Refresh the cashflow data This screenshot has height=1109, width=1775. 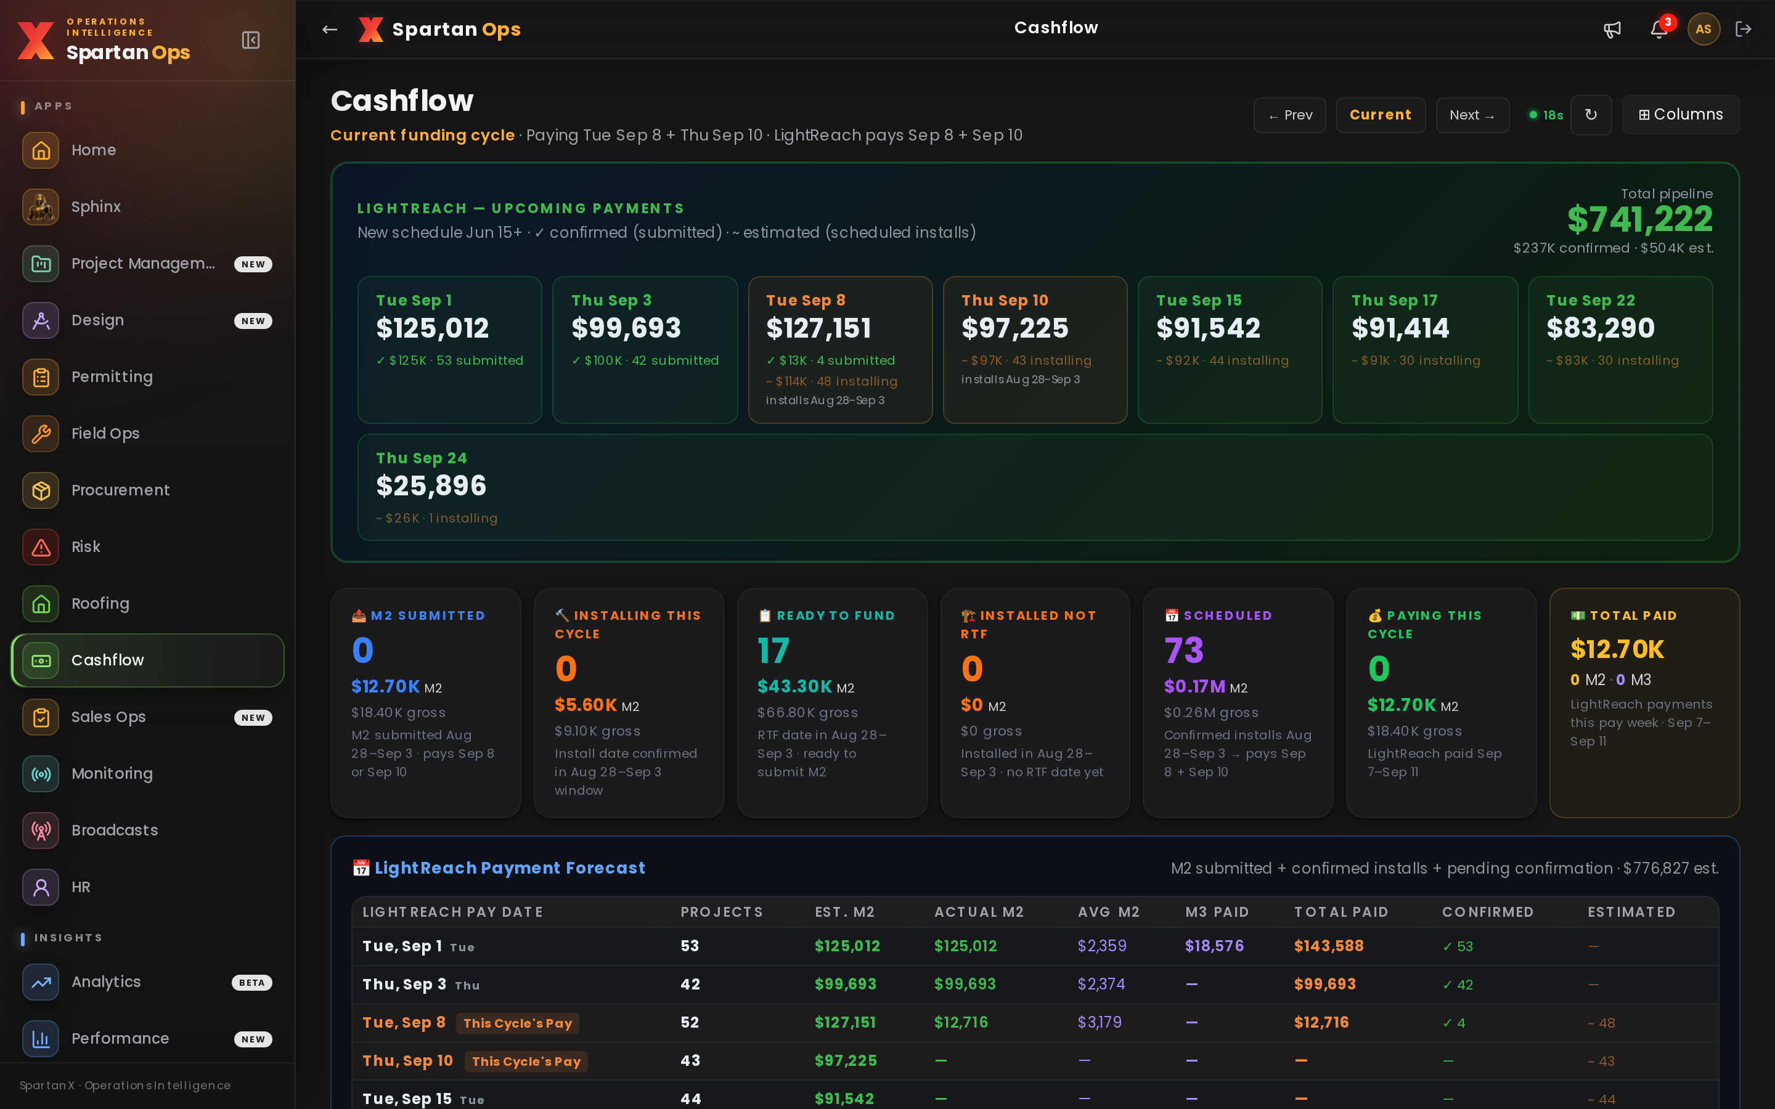[1591, 115]
